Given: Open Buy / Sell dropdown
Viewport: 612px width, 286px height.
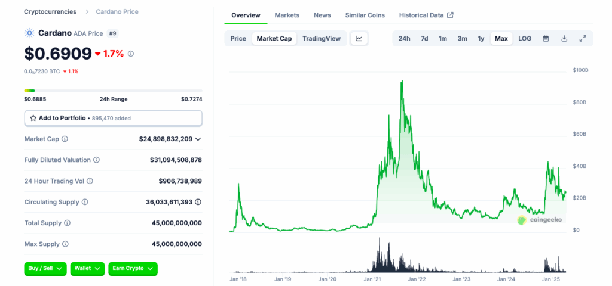Looking at the screenshot, I should point(45,269).
